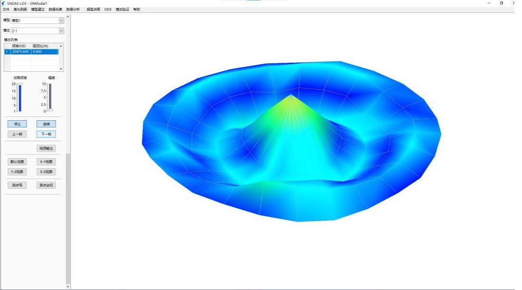This screenshot has width=522, height=290.
Task: Switch to the X-Y视图 view
Action: point(46,162)
